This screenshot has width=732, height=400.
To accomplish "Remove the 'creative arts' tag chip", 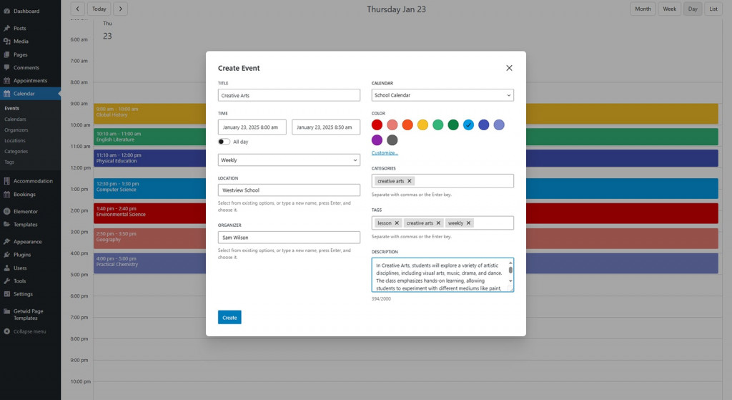I will coord(438,223).
